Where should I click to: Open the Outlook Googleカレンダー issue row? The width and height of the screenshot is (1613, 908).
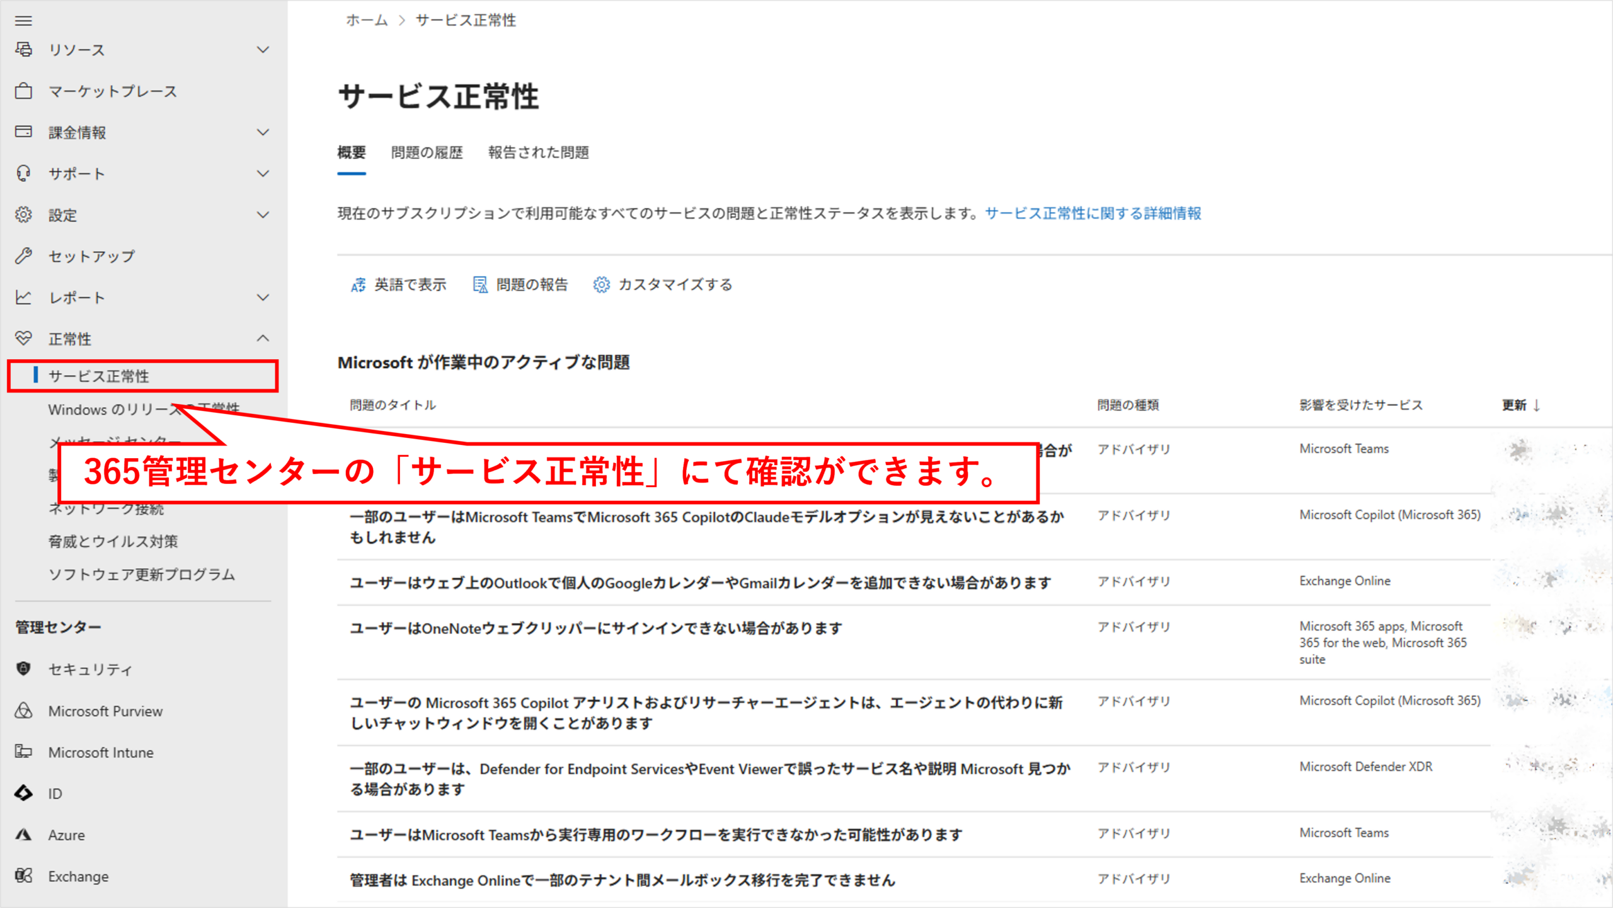(x=701, y=583)
